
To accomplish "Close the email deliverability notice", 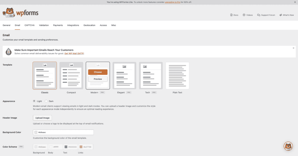I will click(293, 48).
